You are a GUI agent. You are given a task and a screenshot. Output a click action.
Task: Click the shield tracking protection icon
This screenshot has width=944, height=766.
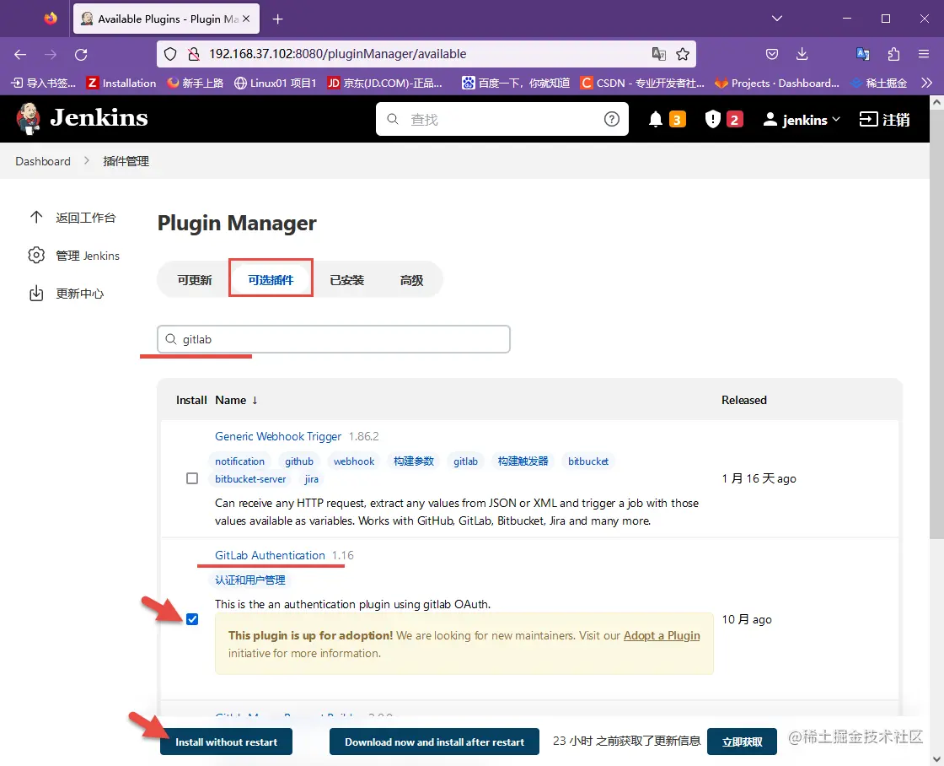pyautogui.click(x=170, y=54)
